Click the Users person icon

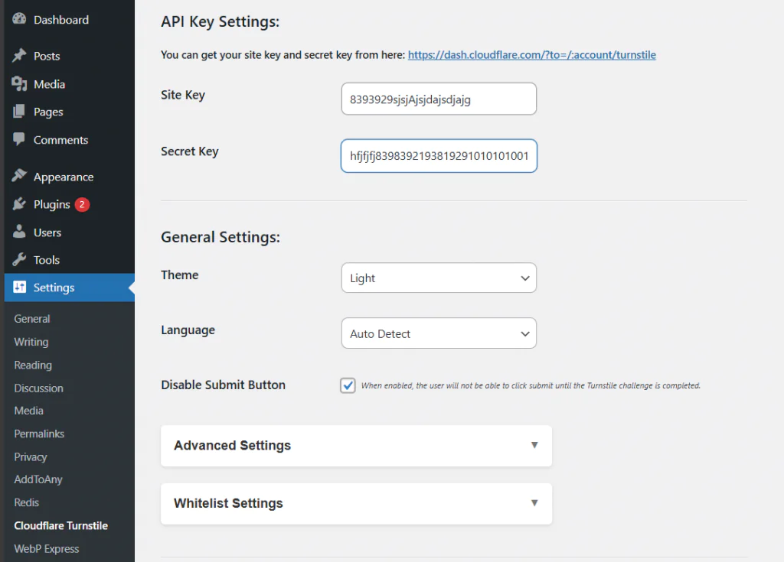point(19,231)
